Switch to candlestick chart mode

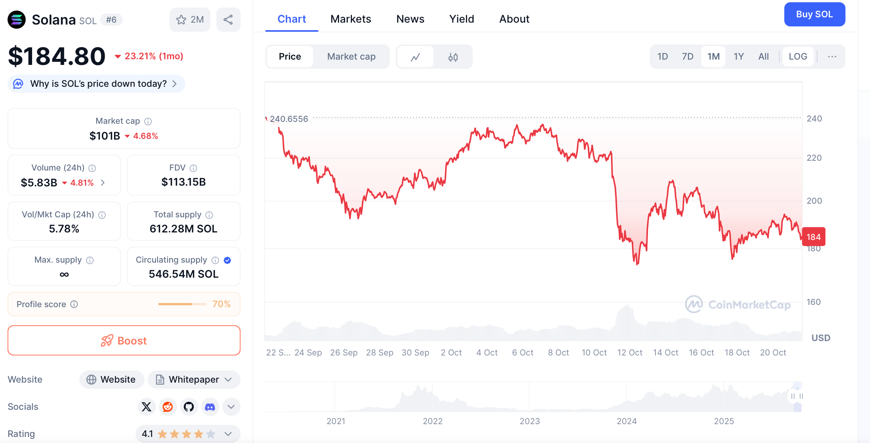454,57
